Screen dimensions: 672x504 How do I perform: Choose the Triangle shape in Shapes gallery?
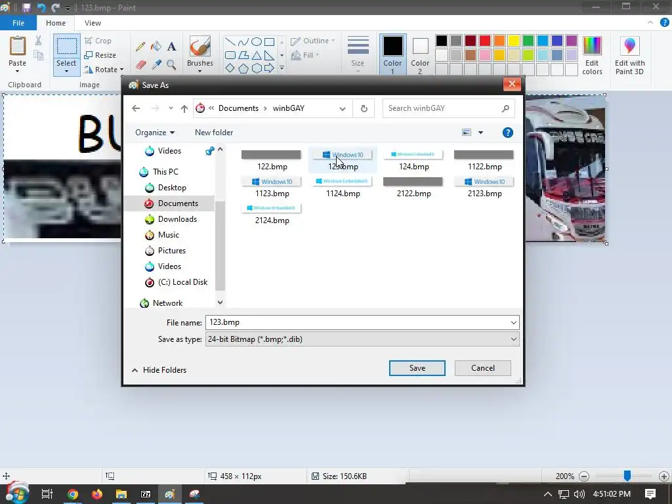tap(257, 55)
